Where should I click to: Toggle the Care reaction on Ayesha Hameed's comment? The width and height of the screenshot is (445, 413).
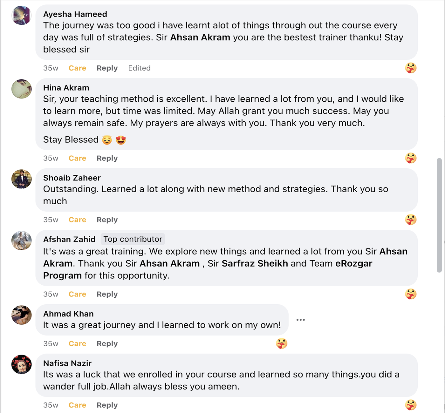(x=77, y=68)
